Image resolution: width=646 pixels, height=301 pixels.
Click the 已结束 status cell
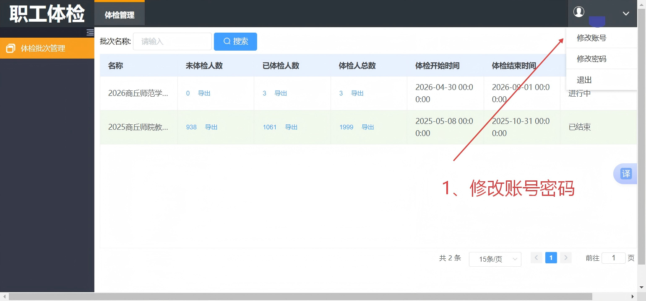[580, 127]
